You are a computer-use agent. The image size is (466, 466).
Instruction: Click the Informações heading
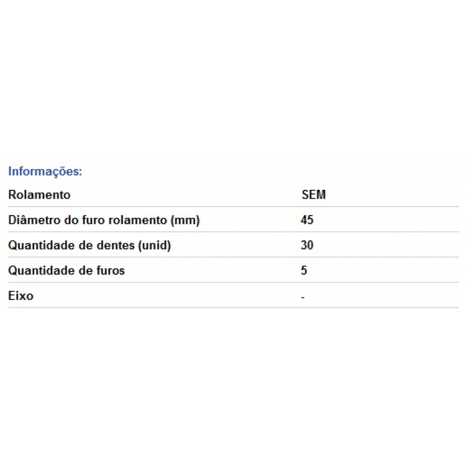pos(45,171)
